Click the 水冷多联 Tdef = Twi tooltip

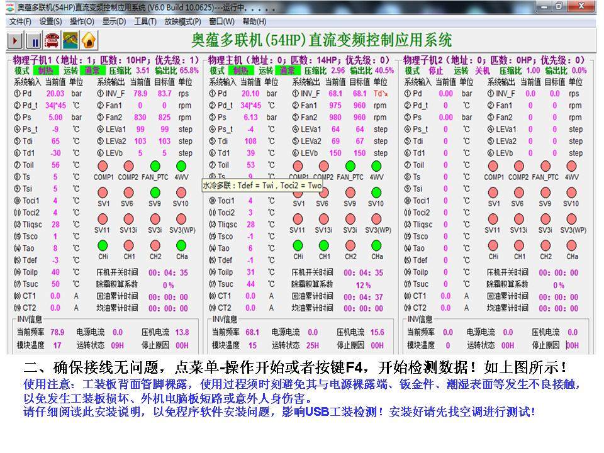pos(262,186)
